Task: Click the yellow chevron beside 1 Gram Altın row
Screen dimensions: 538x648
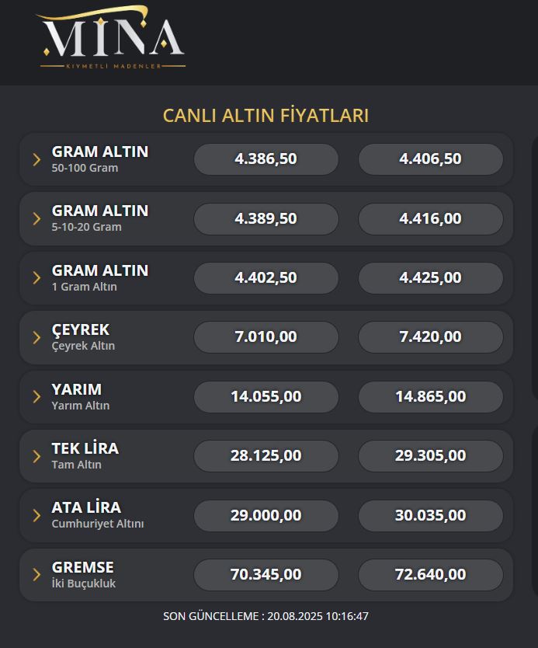Action: pos(36,277)
